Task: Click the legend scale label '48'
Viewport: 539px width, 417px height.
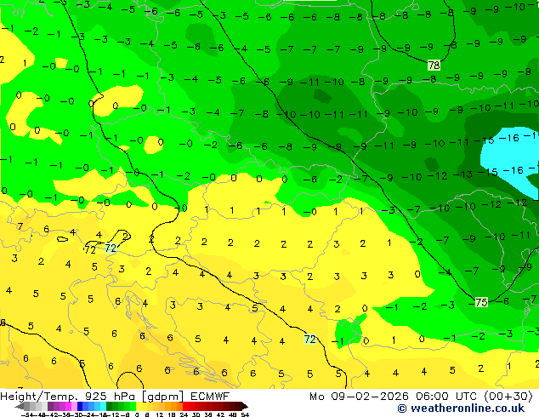Action: (233, 414)
